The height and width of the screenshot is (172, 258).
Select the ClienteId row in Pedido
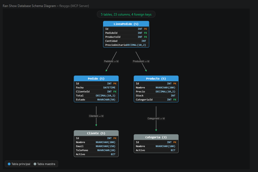[x=96, y=92]
